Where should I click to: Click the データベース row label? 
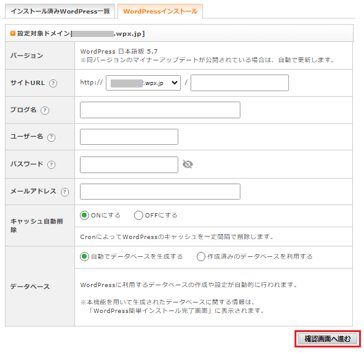tap(30, 286)
